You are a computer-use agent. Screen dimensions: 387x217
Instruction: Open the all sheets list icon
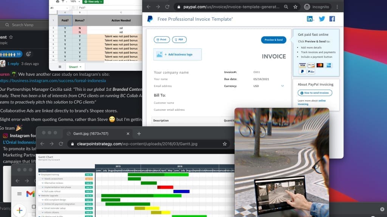59,67
